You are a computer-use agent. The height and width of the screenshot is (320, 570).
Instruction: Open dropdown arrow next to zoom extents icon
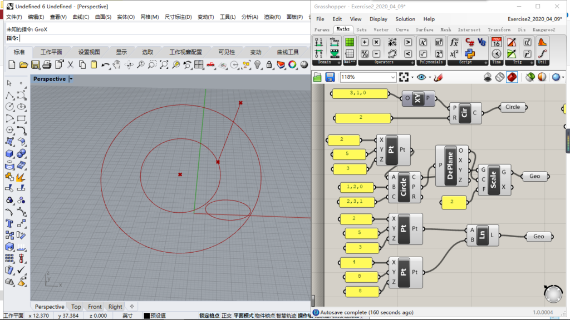tap(412, 77)
